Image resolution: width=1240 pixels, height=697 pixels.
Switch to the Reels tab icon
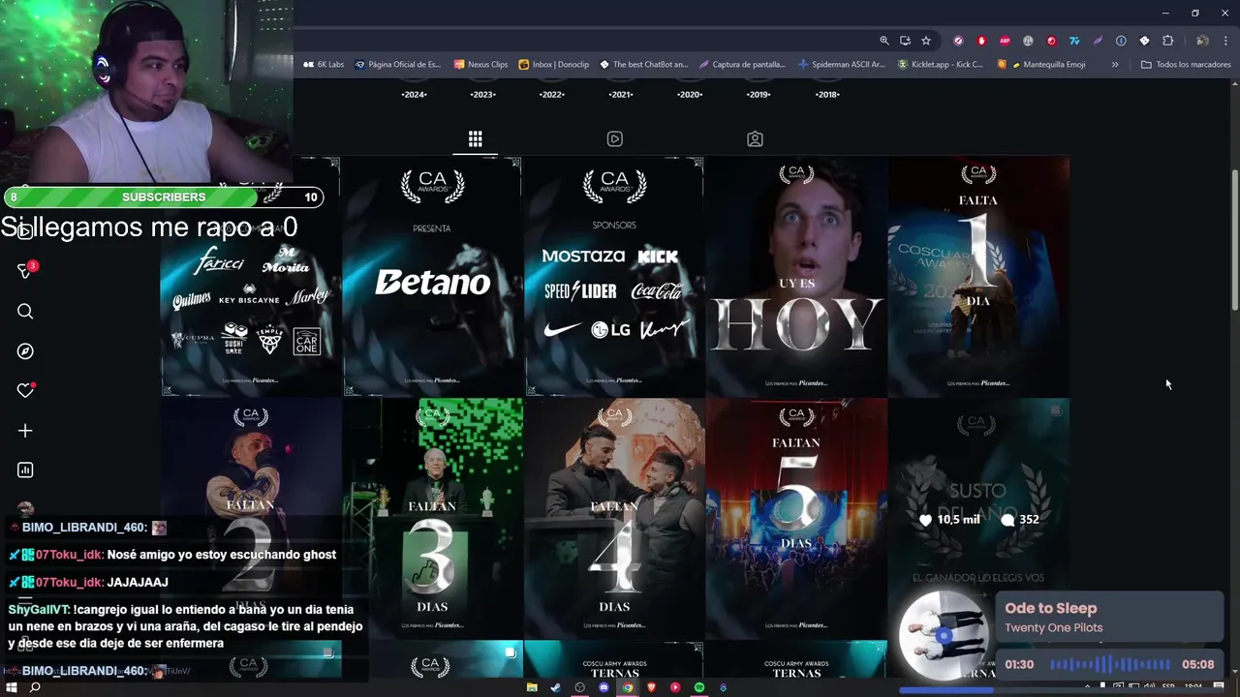coord(614,138)
